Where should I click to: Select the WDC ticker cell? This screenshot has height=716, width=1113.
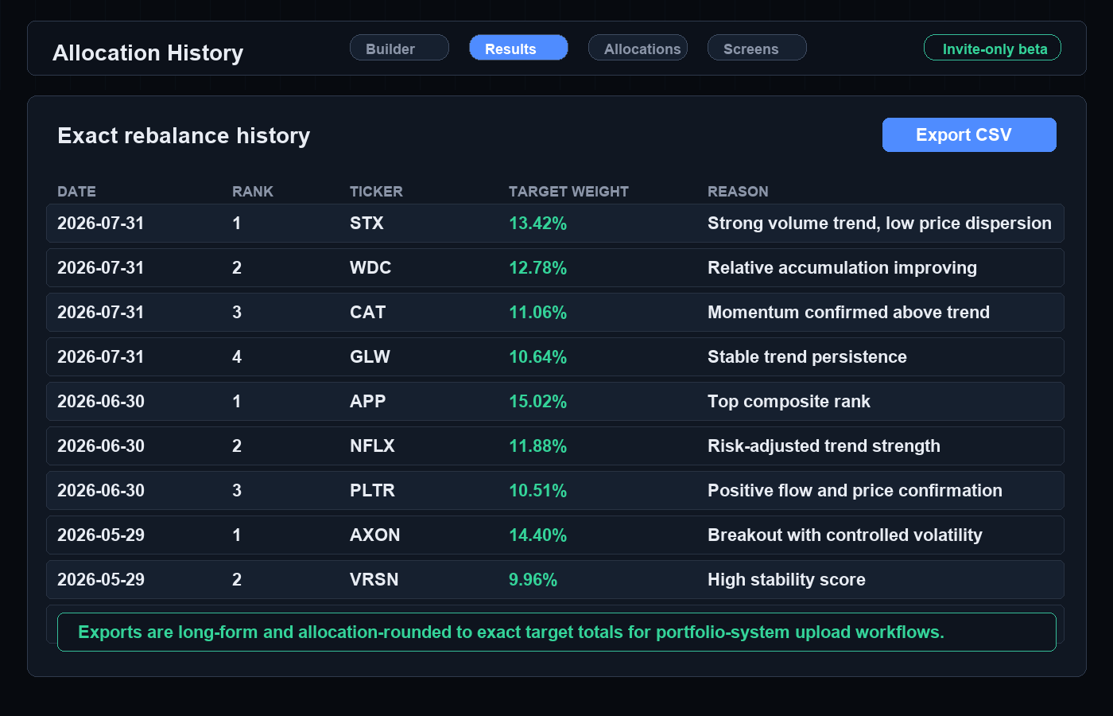[370, 268]
